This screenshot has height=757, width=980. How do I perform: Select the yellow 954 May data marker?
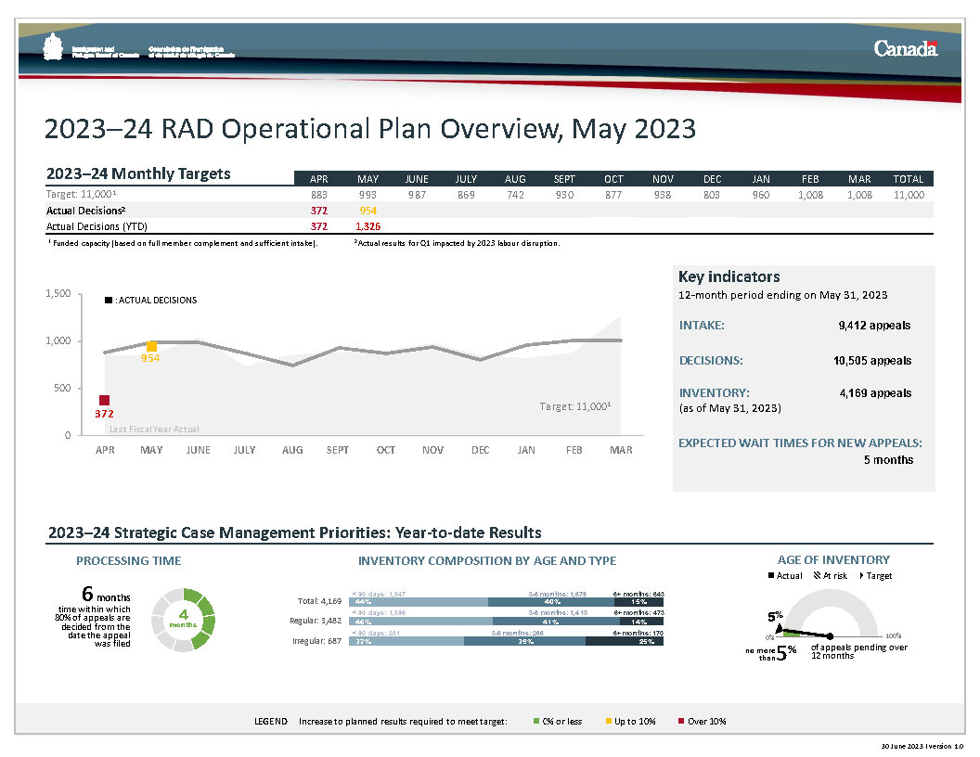[x=151, y=346]
